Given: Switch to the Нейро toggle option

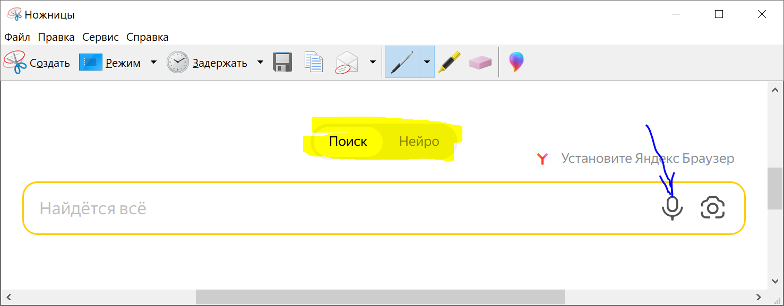Looking at the screenshot, I should pos(419,142).
